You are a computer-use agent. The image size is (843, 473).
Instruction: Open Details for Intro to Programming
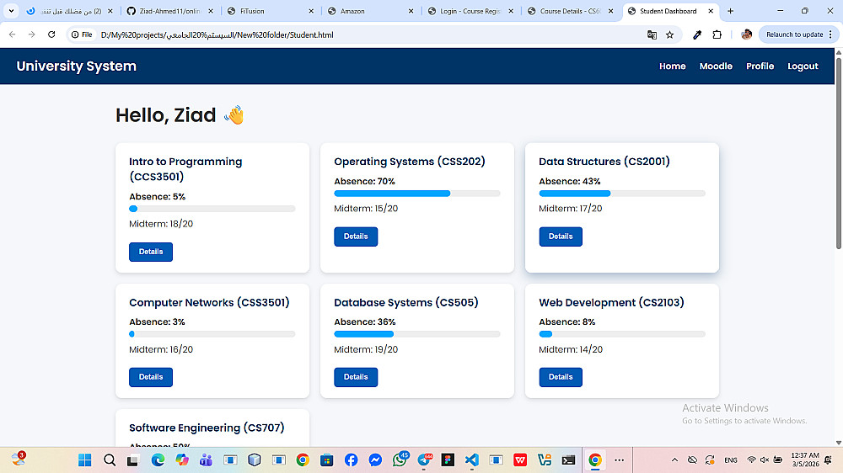pos(151,252)
